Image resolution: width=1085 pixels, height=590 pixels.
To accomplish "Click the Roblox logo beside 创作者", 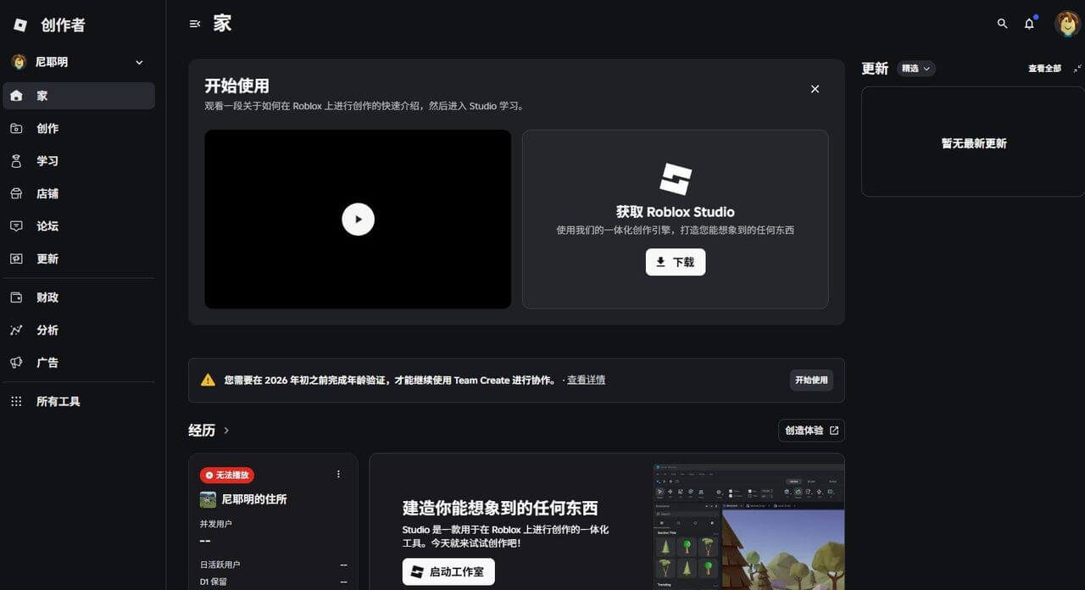I will click(x=20, y=25).
